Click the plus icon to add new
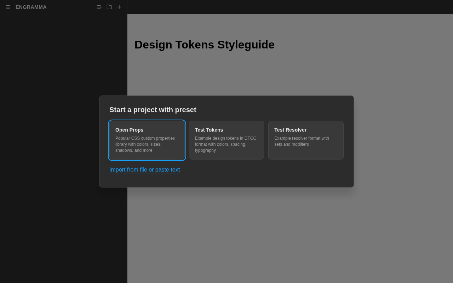This screenshot has width=453, height=283. (x=119, y=7)
